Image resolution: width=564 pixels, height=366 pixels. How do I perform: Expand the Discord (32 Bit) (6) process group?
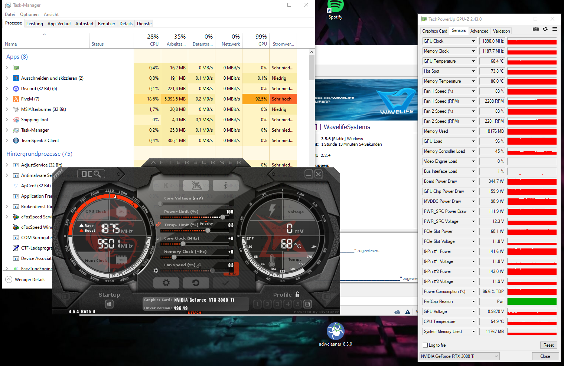[7, 89]
